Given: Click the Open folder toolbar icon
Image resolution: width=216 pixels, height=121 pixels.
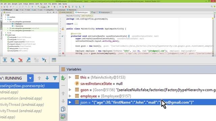Looking at the screenshot, I should pos(2,7).
